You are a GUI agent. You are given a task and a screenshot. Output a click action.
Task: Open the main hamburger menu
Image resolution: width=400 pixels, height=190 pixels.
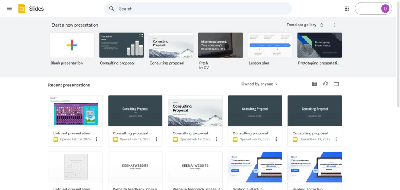(x=9, y=9)
